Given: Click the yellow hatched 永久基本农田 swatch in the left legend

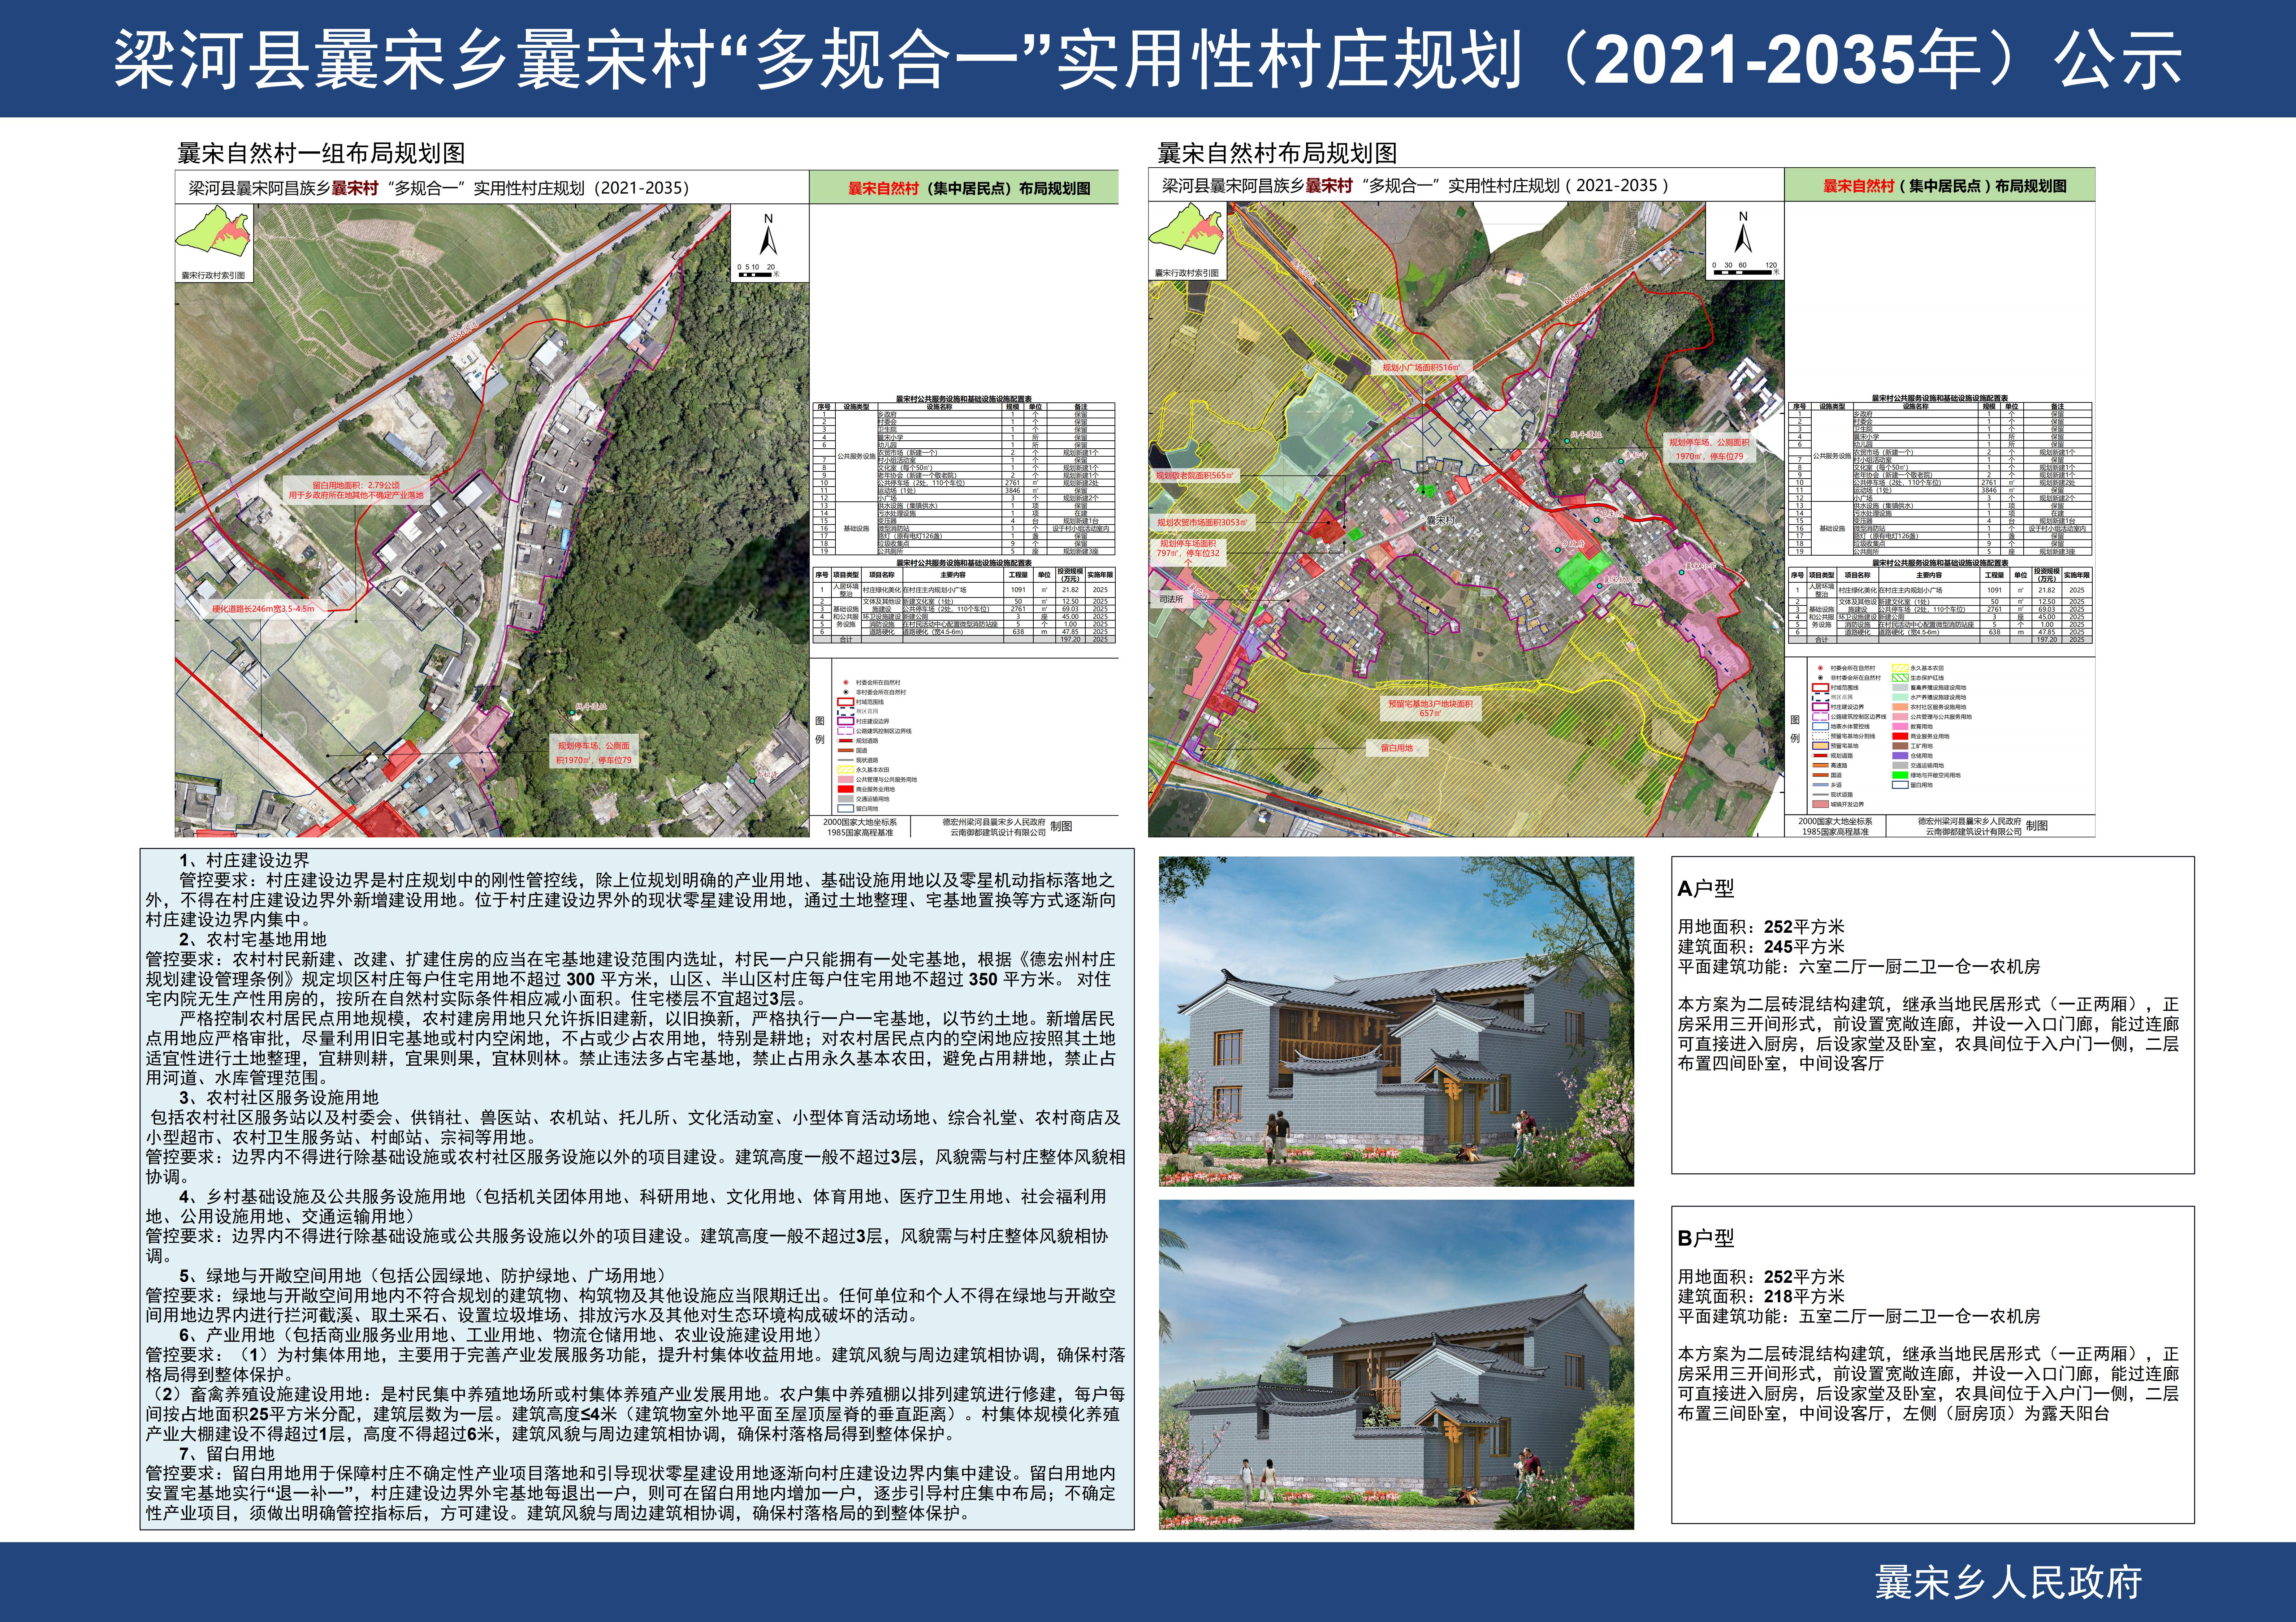Looking at the screenshot, I should [846, 770].
